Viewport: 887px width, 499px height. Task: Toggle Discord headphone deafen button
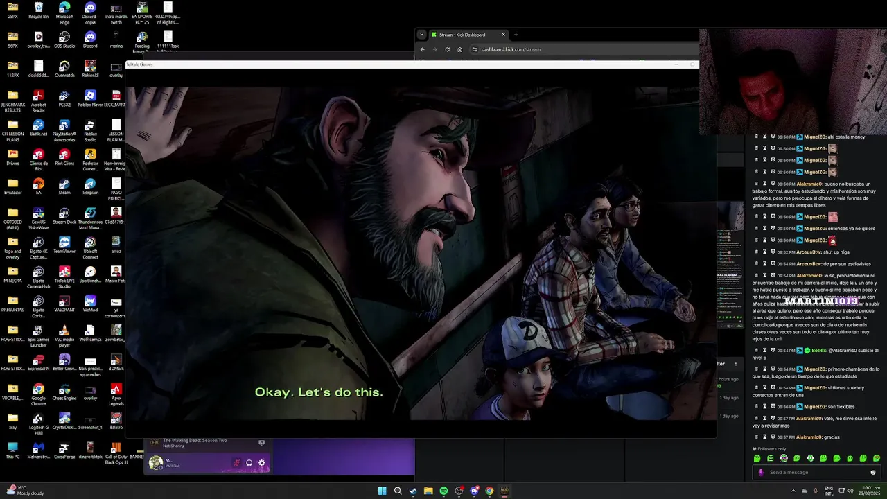(x=249, y=463)
